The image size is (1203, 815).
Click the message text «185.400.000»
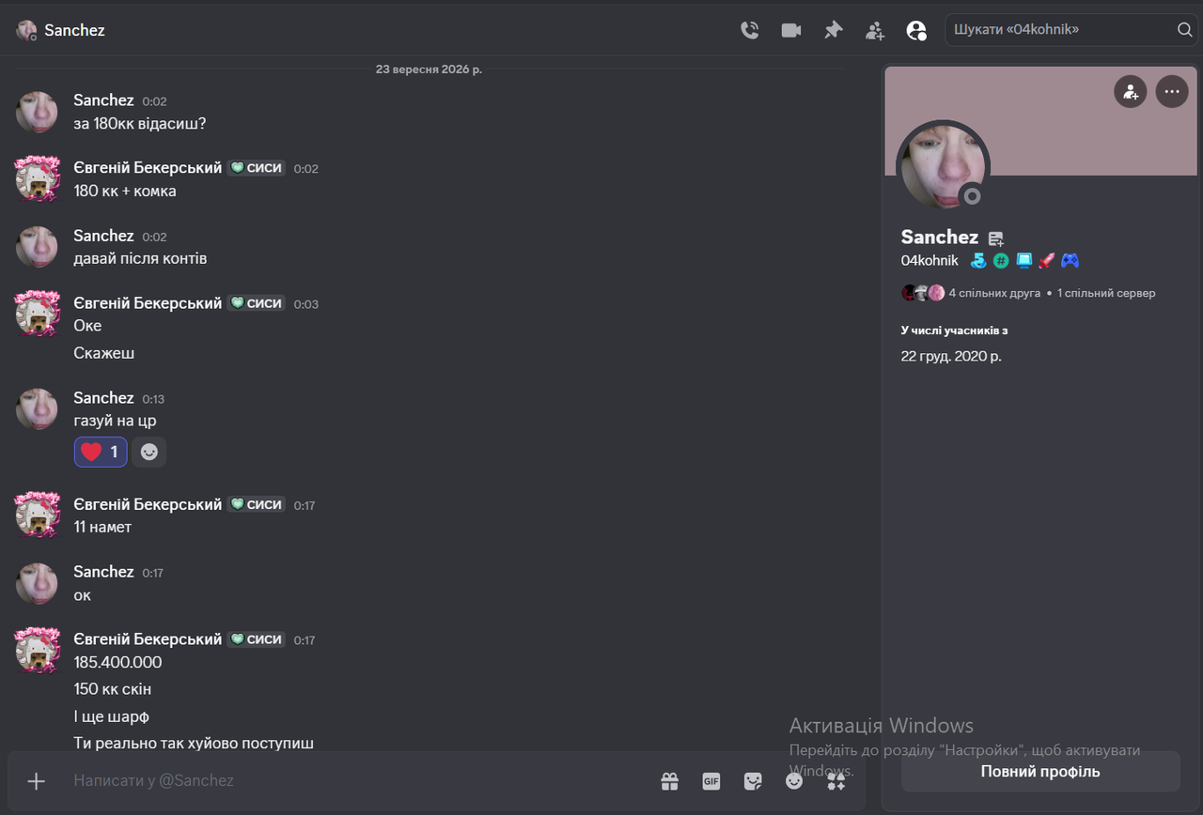pyautogui.click(x=117, y=662)
